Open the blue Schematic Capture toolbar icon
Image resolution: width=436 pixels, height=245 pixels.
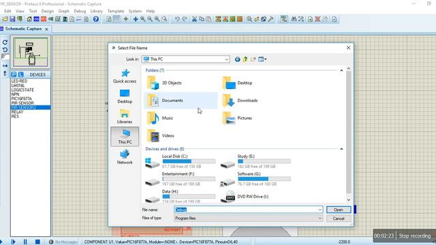coord(36,19)
